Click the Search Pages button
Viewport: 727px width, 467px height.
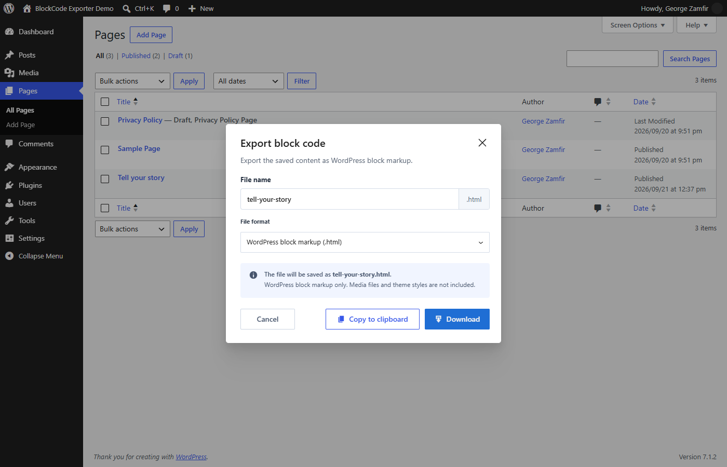pos(690,59)
